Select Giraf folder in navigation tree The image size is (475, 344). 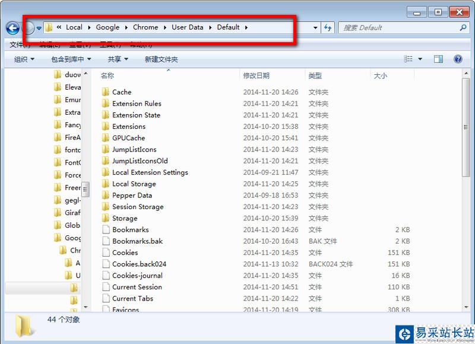67,213
